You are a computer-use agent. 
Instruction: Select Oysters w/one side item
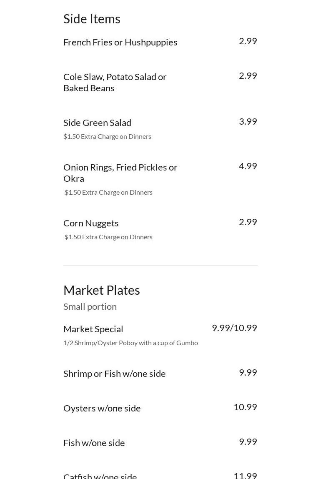tap(102, 408)
